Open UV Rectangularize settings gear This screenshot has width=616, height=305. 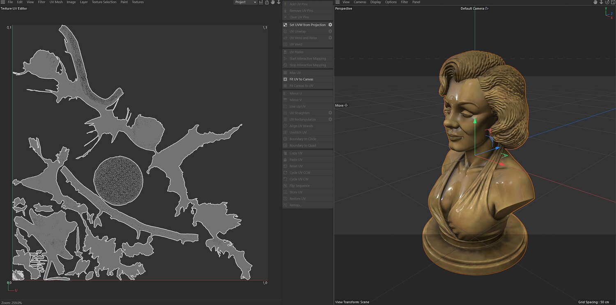pyautogui.click(x=330, y=119)
